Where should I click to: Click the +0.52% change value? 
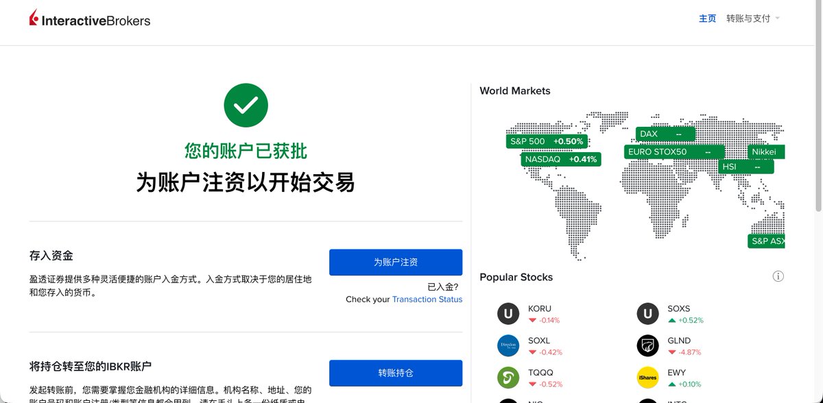pos(691,320)
